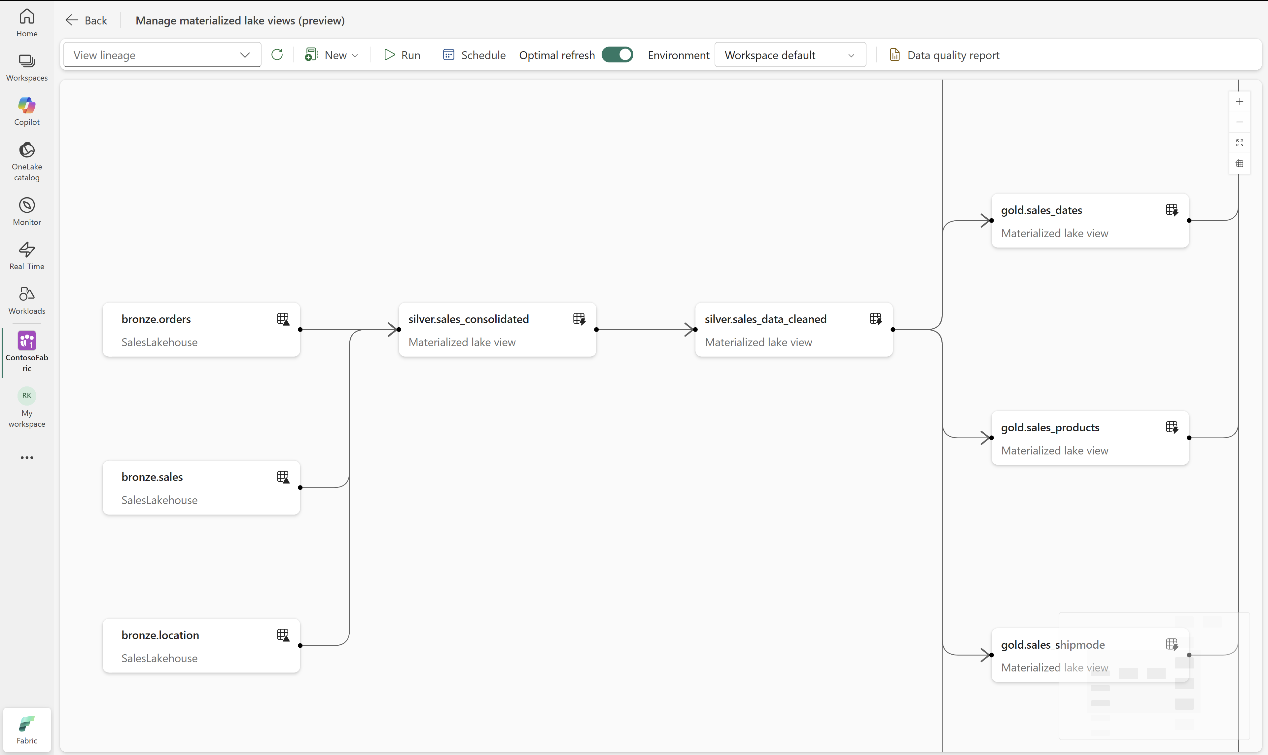1268x755 pixels.
Task: Toggle the minimap icon in zoom controls
Action: tap(1240, 164)
